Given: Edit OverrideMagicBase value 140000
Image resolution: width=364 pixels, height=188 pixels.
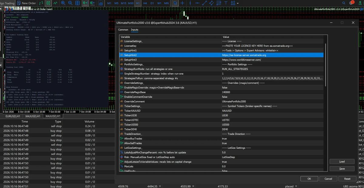Looking at the screenshot, I should click(x=272, y=92).
